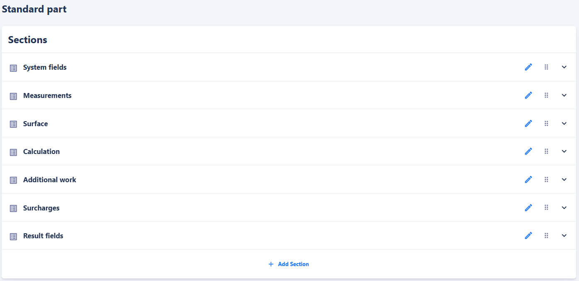
Task: Expand the System fields section chevron
Action: [x=564, y=67]
